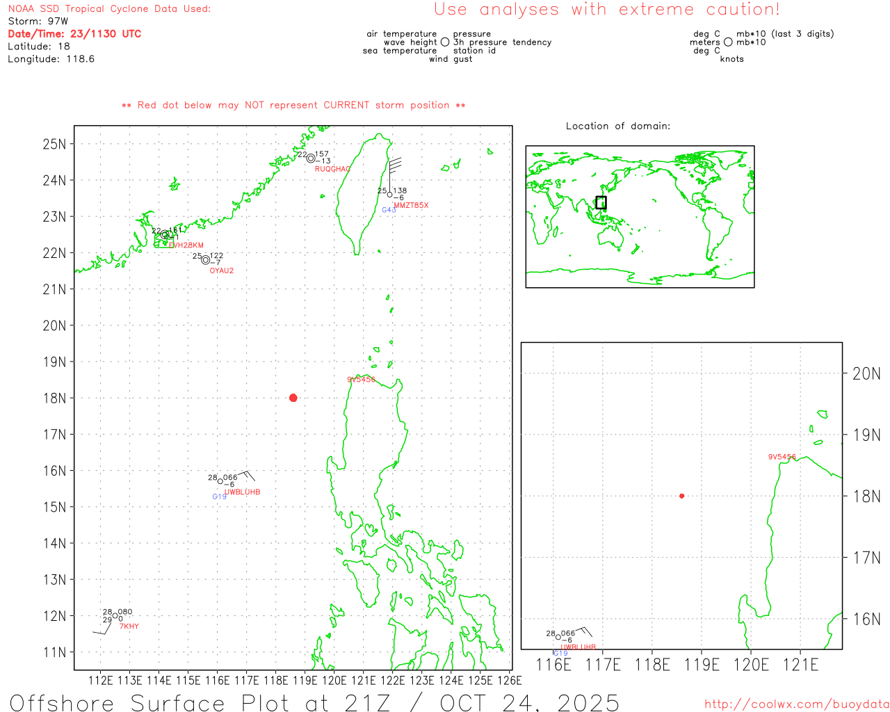Screen dimensions: 890x712
Task: Click the 9V5456 label on the main map
Action: pos(361,380)
